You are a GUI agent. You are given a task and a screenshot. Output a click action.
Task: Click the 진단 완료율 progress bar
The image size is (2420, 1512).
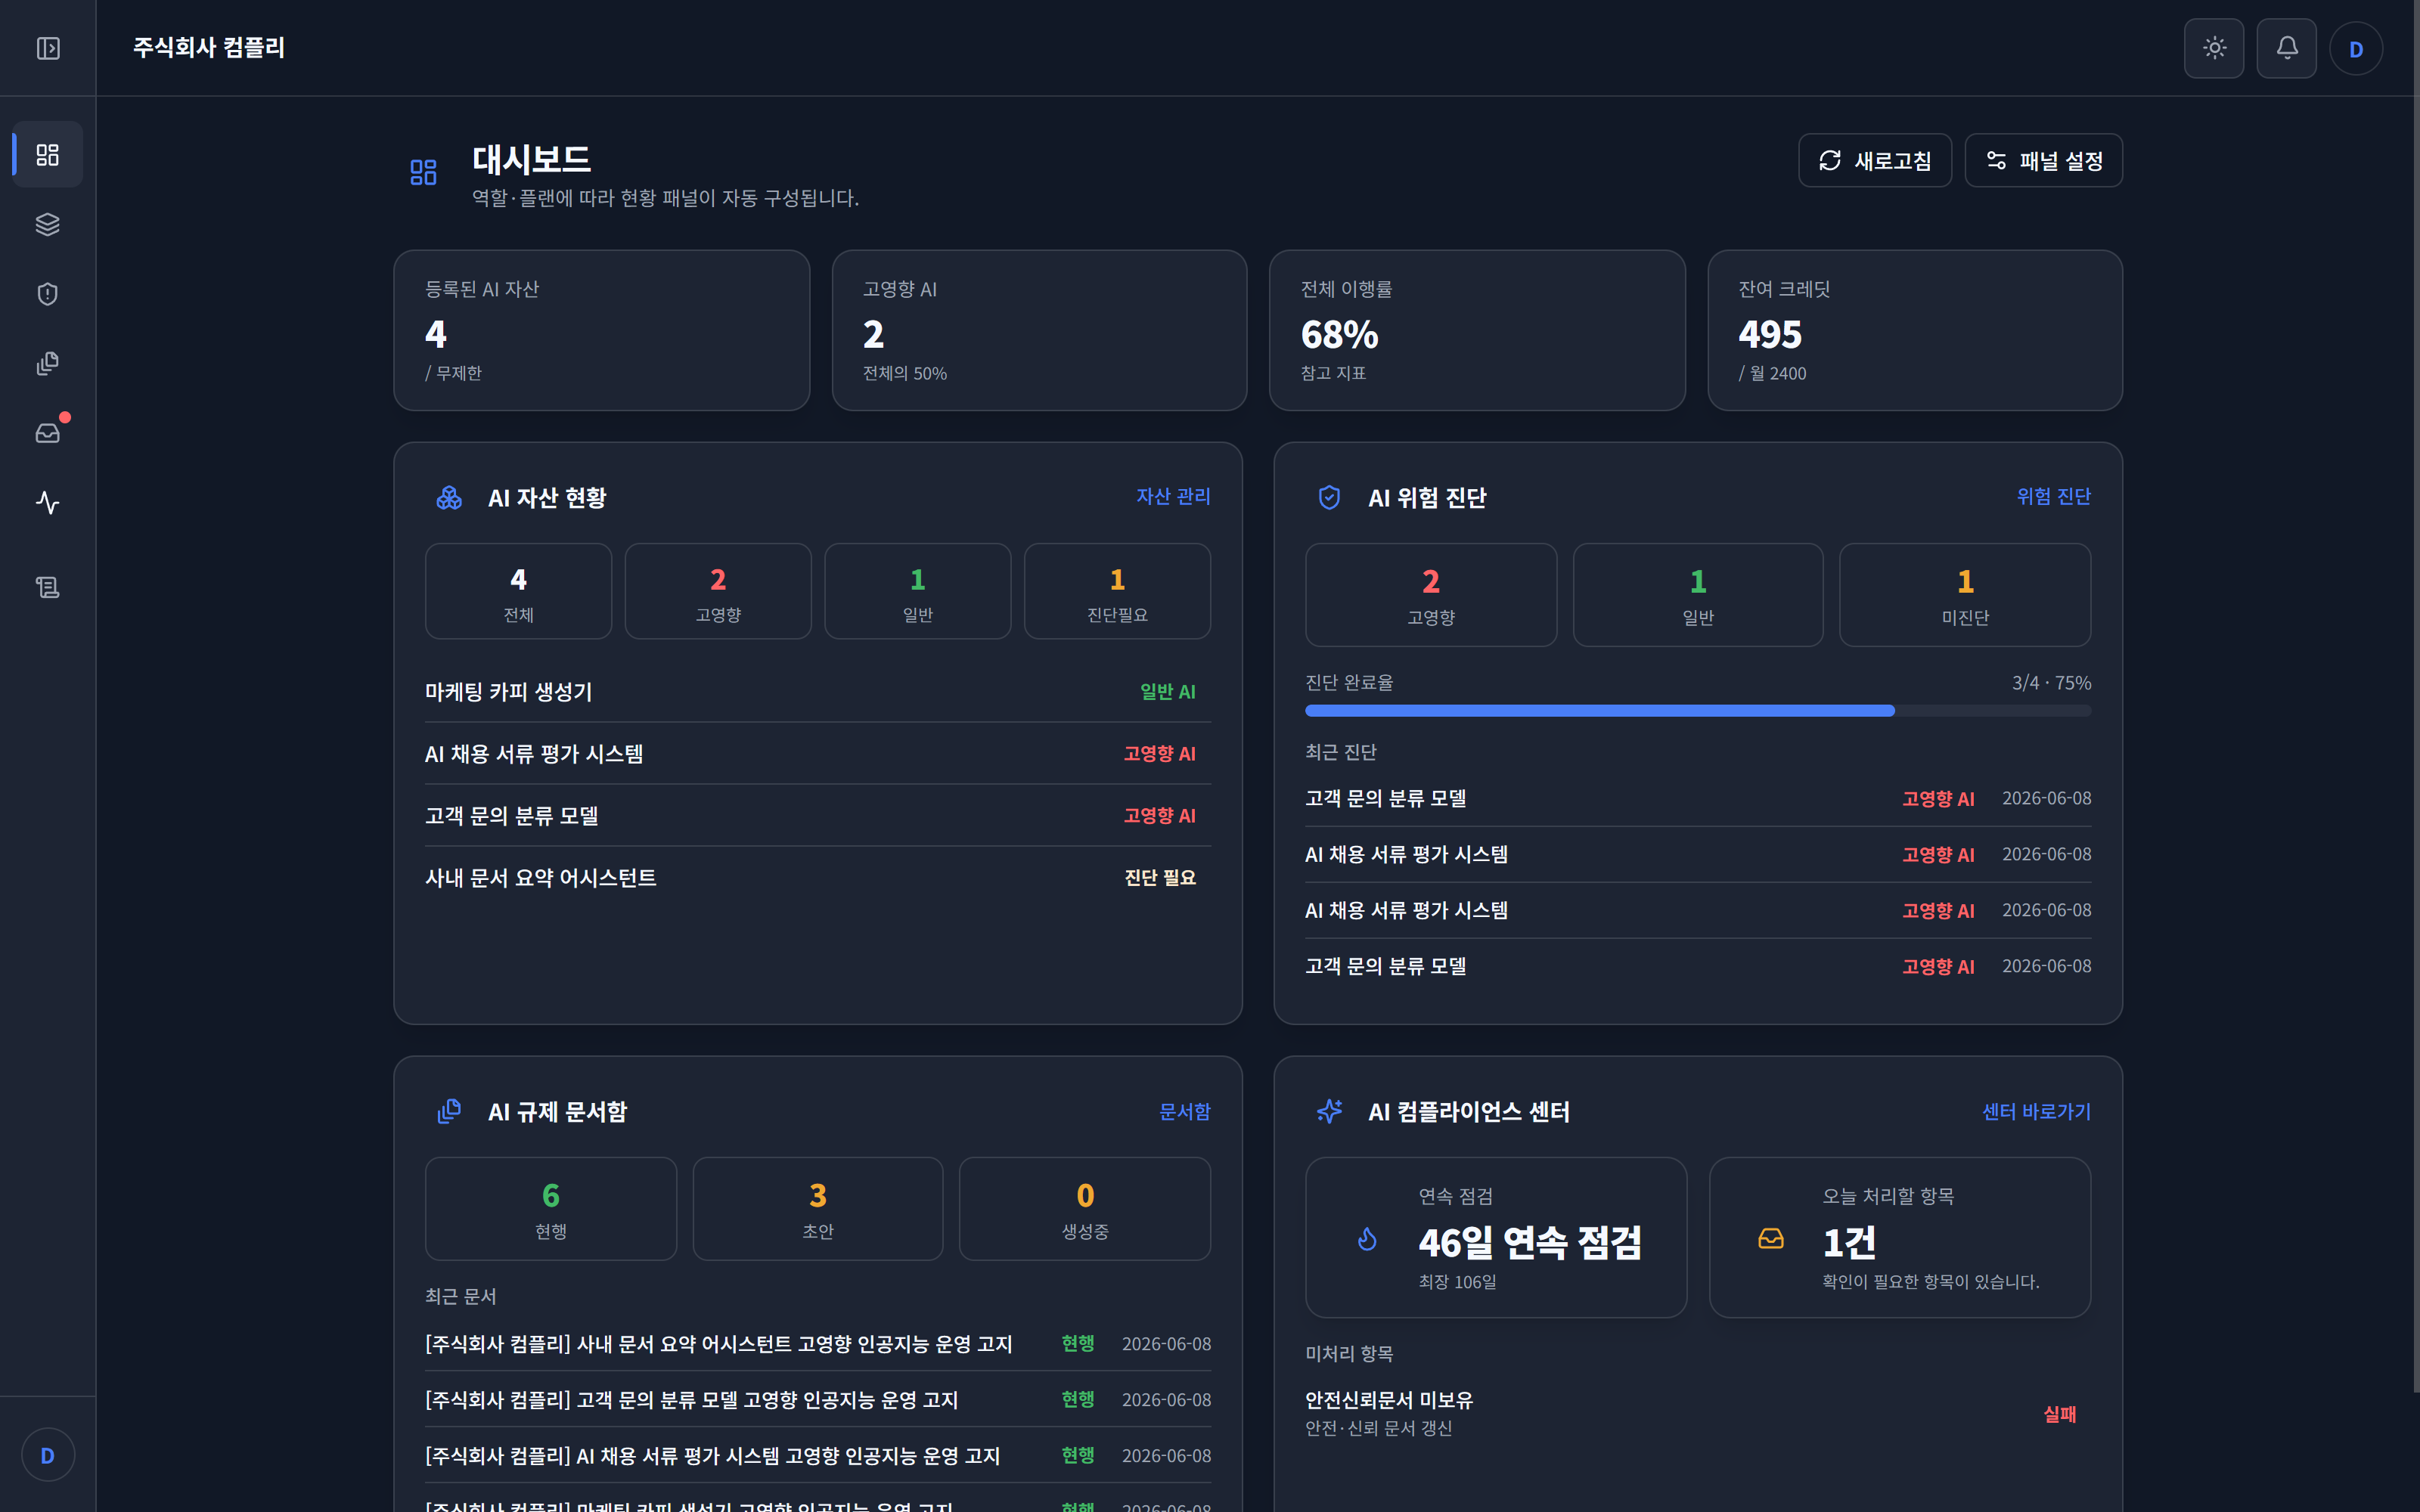1697,711
